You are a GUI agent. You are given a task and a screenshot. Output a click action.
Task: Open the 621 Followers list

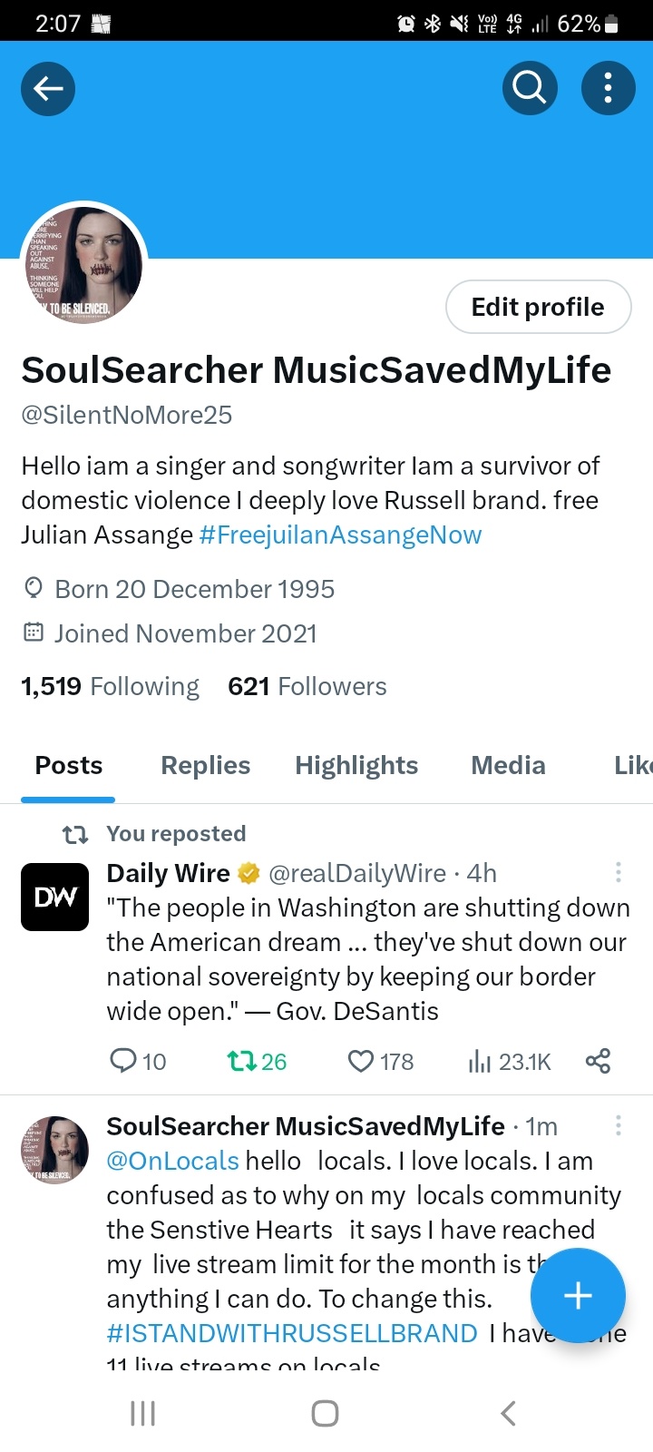pyautogui.click(x=307, y=686)
